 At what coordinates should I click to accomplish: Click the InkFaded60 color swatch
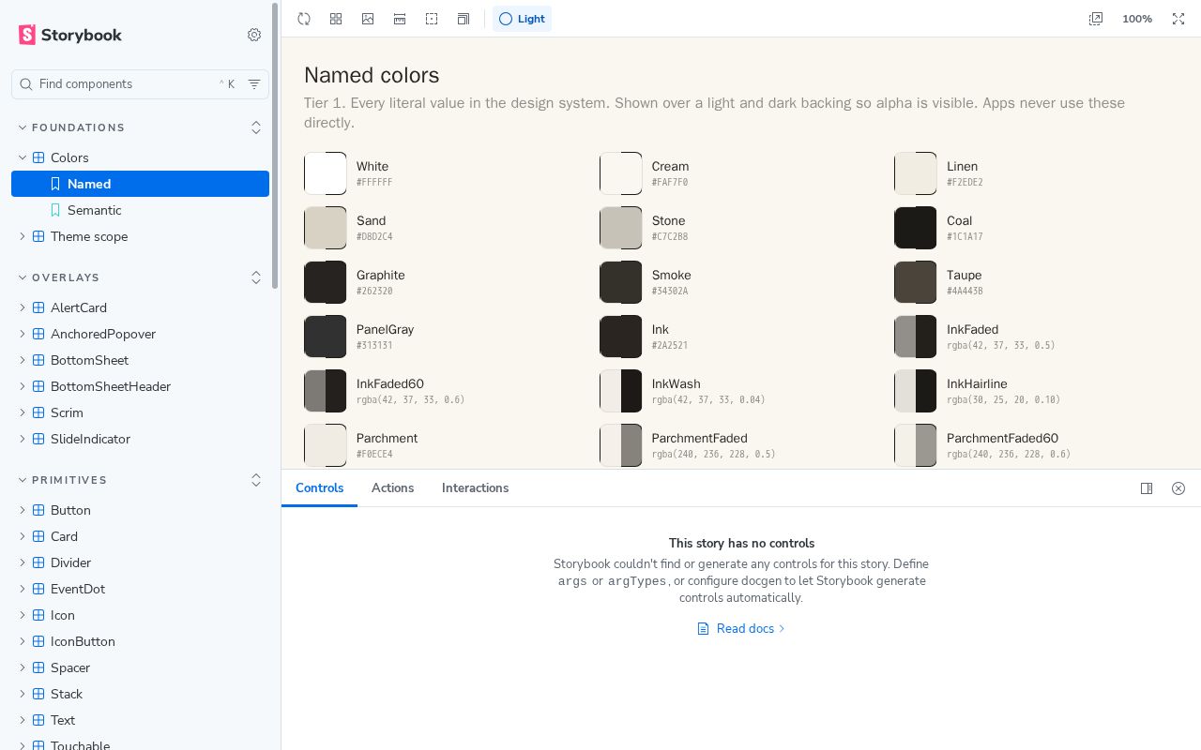click(326, 391)
